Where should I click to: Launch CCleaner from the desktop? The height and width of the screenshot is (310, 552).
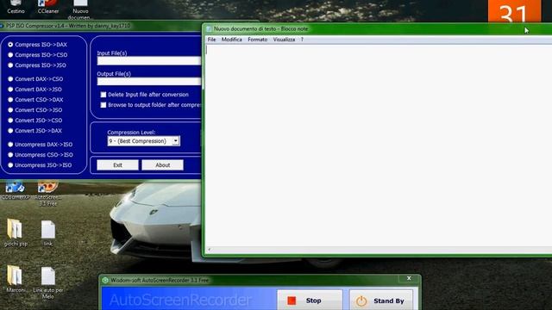(x=48, y=7)
